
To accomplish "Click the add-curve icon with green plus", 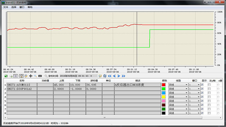I will [x=11, y=76].
